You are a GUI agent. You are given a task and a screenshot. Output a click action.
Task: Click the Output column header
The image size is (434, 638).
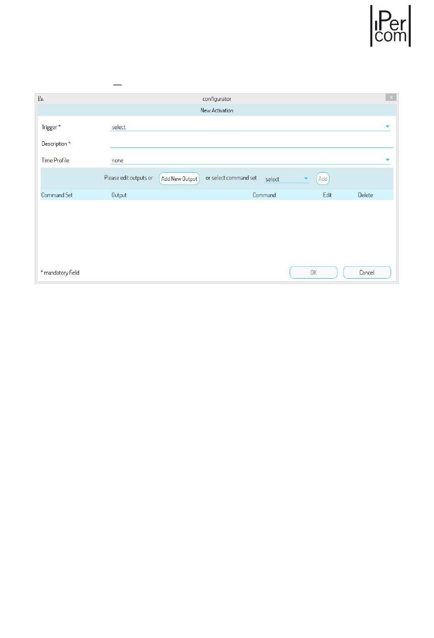point(119,195)
